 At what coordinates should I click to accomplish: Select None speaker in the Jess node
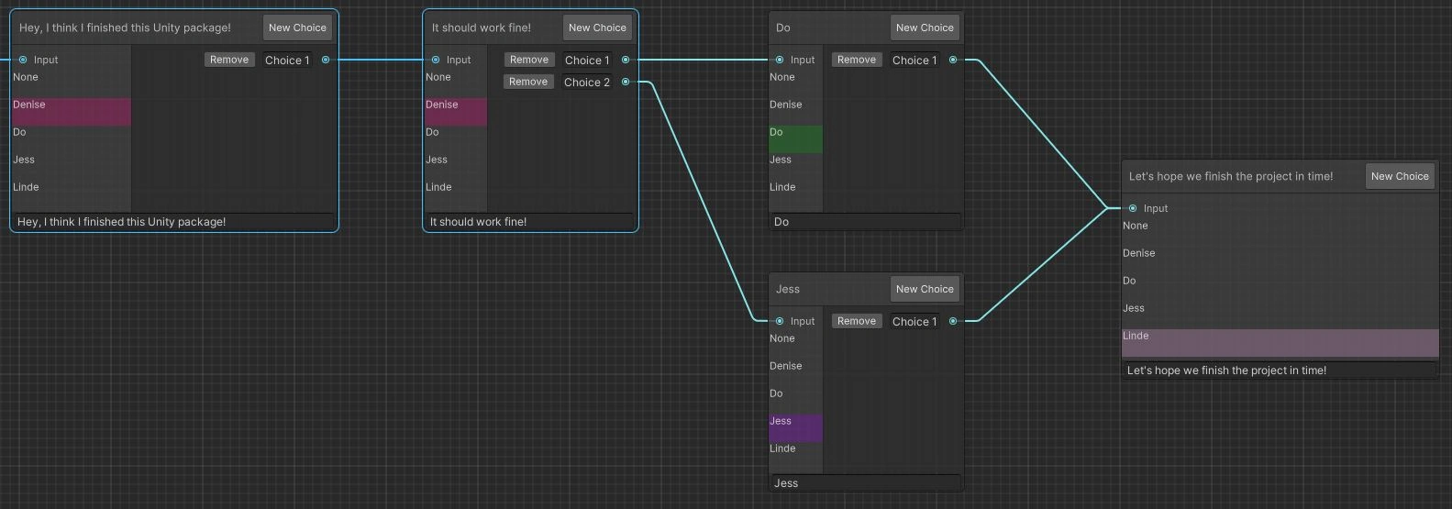point(795,345)
